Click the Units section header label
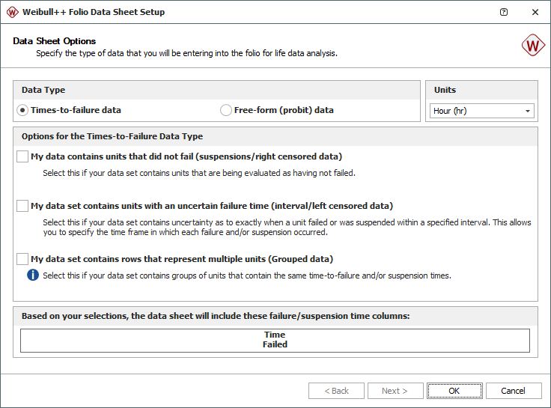Image resolution: width=551 pixels, height=408 pixels. (445, 90)
